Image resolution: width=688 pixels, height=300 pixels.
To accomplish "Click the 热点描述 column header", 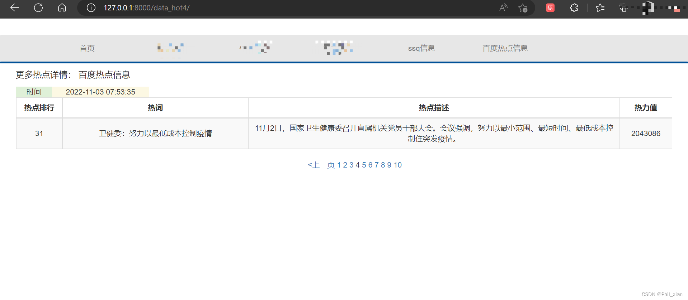I will 434,108.
